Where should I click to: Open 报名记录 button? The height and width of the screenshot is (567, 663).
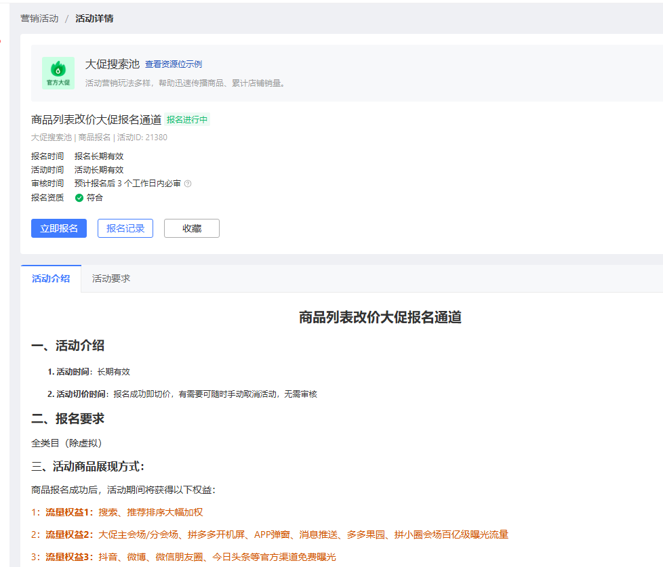(125, 228)
